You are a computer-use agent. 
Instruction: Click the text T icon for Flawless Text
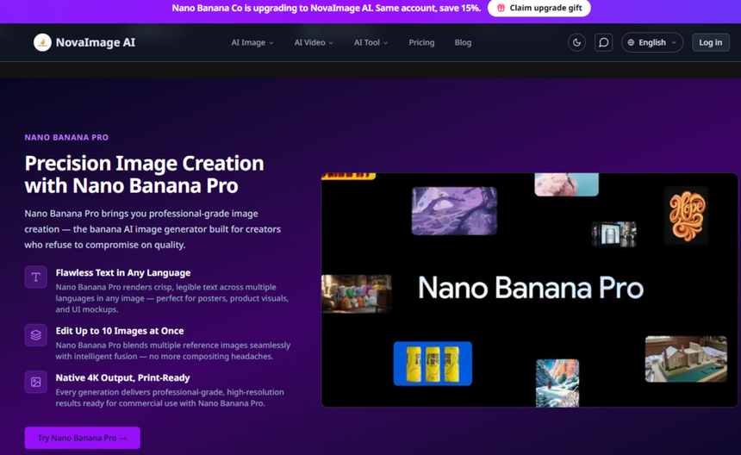(36, 277)
